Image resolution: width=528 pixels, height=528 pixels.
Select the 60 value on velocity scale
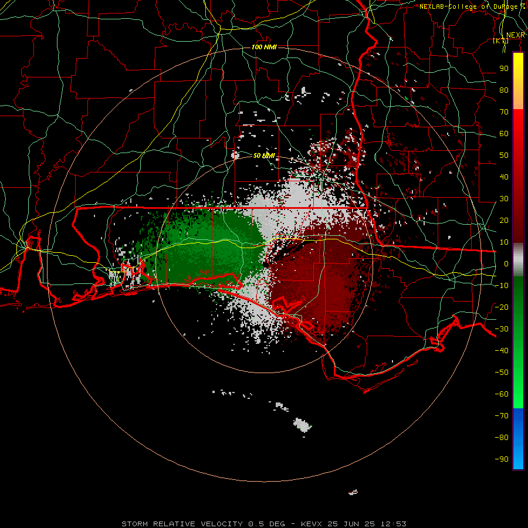pyautogui.click(x=504, y=133)
